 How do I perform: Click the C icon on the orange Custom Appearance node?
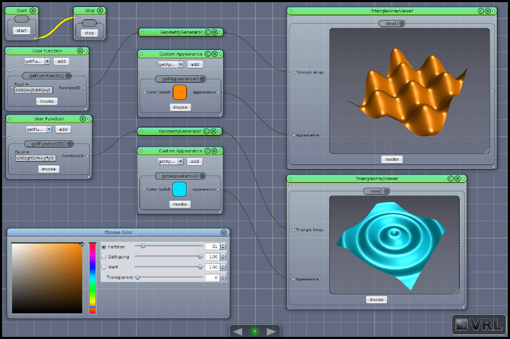coord(207,54)
